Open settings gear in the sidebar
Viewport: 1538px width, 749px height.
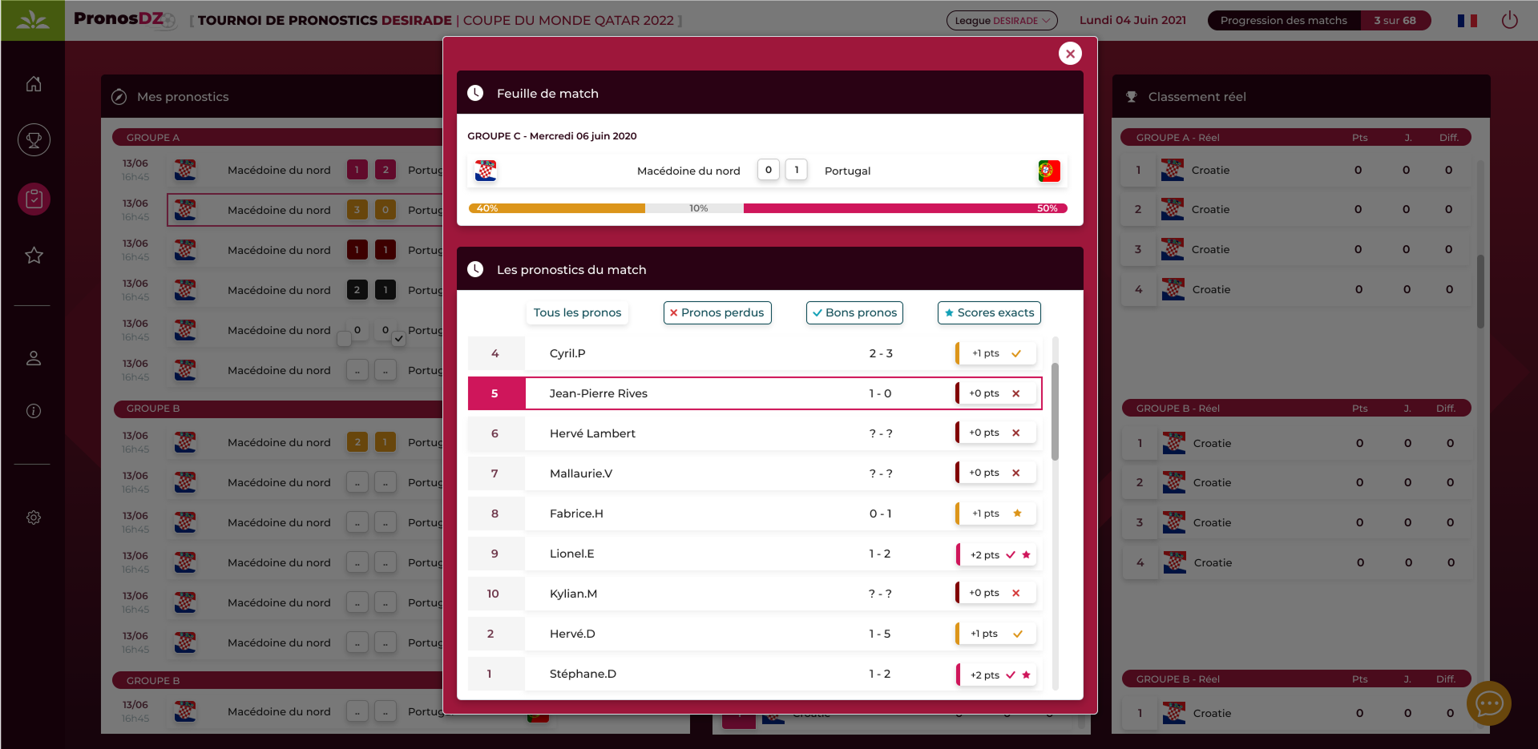pos(34,517)
